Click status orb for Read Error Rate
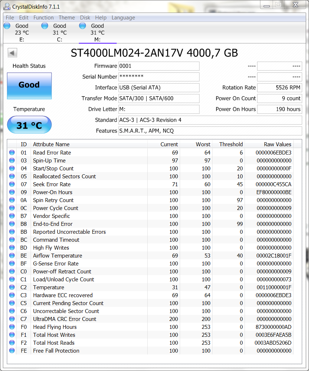Screen dimensions: 309x371 pyautogui.click(x=12, y=152)
